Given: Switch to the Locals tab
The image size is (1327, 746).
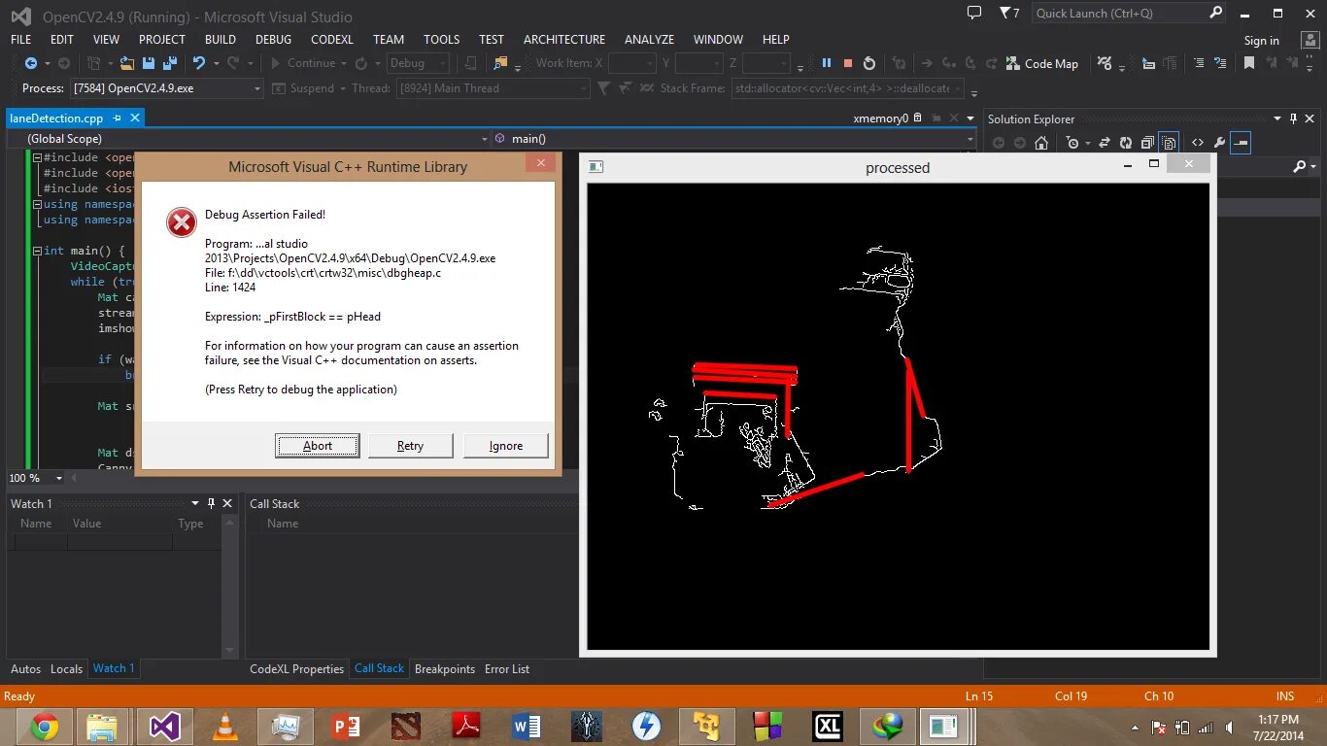Looking at the screenshot, I should [x=66, y=669].
